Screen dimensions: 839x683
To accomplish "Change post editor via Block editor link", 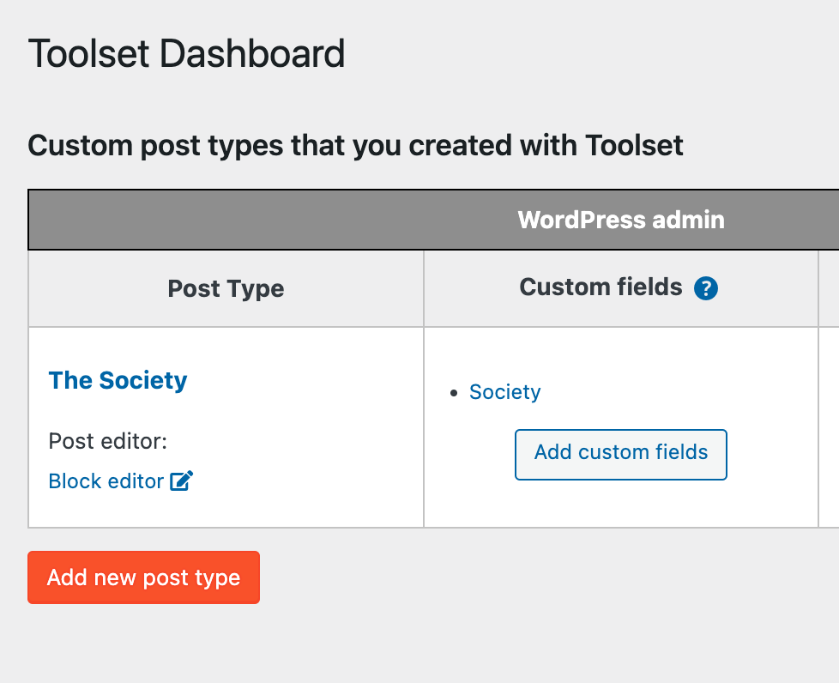I will tap(106, 481).
